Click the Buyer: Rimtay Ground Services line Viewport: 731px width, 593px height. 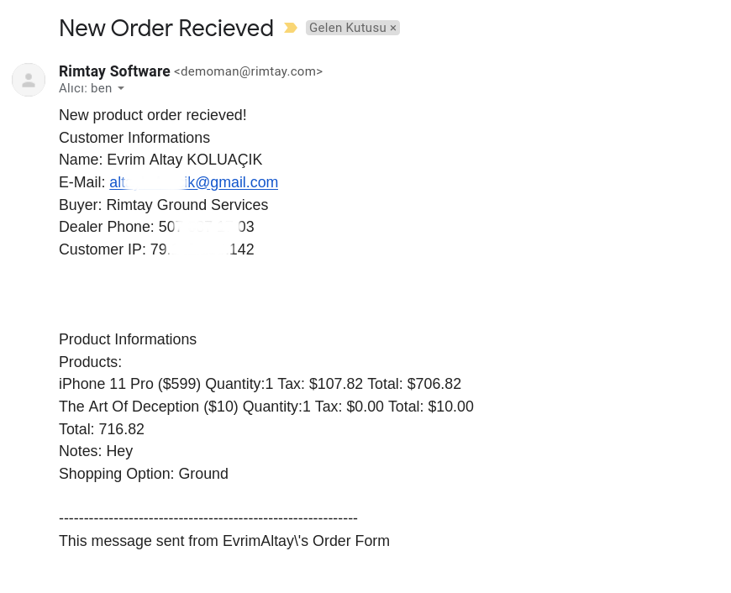tap(164, 205)
